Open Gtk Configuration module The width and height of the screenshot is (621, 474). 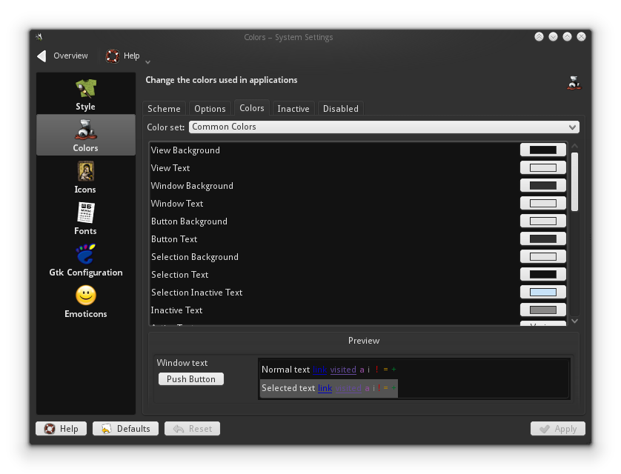(x=85, y=259)
